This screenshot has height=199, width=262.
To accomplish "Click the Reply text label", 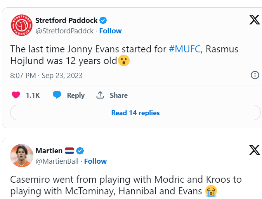I will click(76, 95).
